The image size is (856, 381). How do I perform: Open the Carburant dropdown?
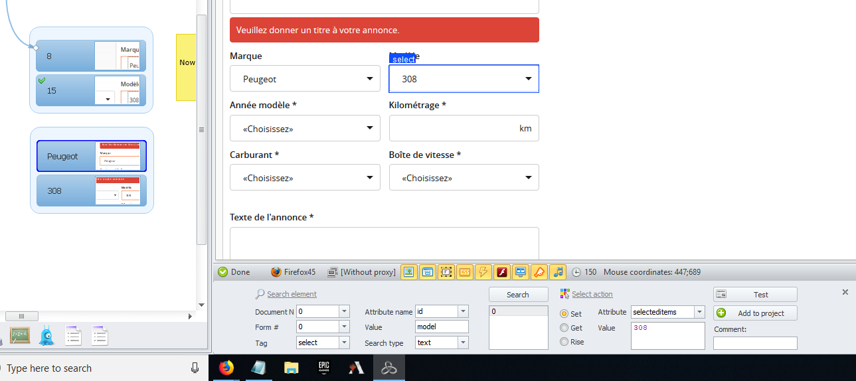(x=305, y=178)
